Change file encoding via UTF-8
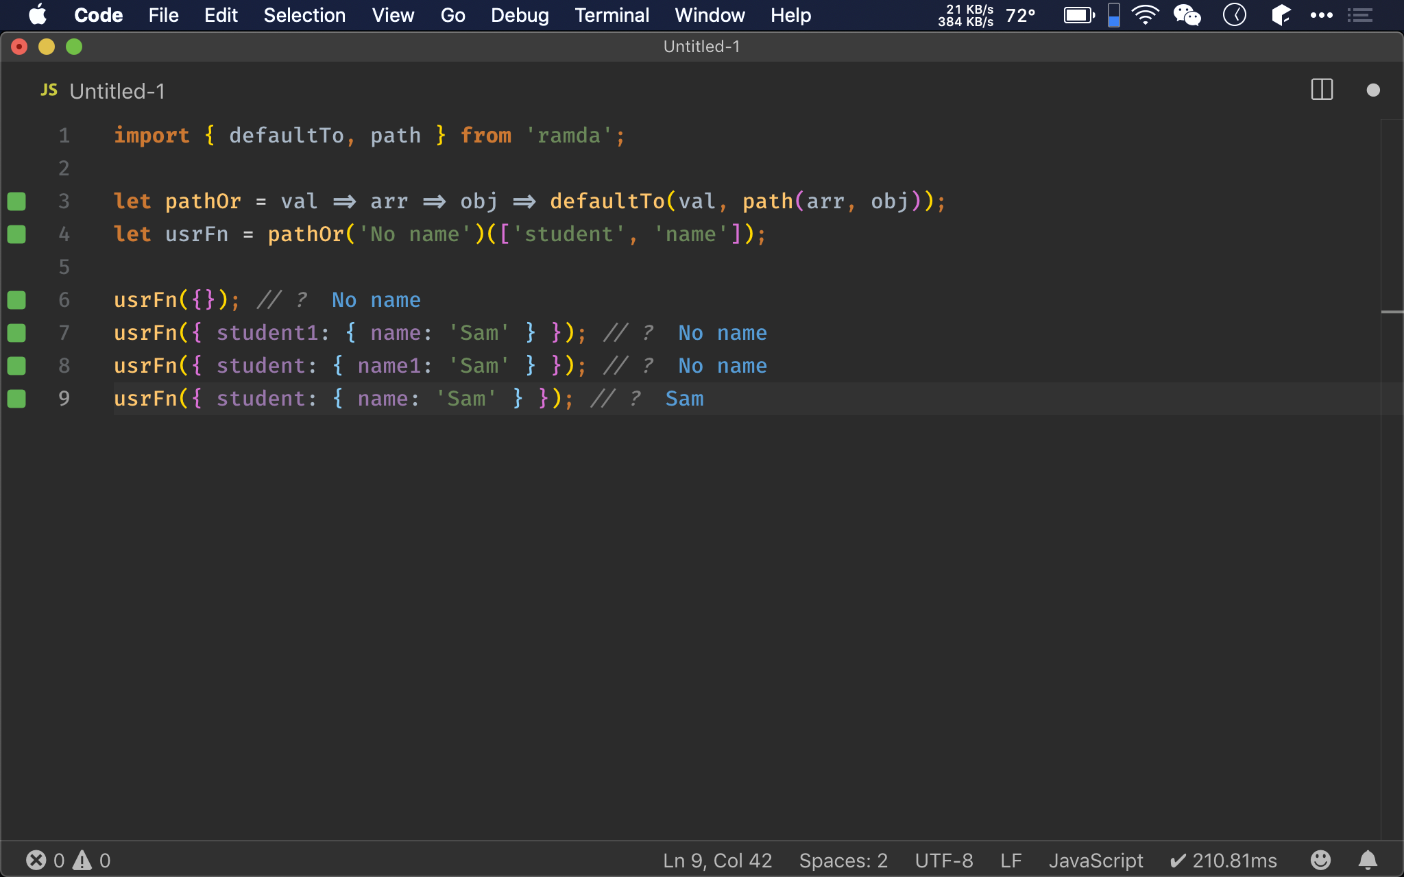This screenshot has width=1404, height=877. 944,861
